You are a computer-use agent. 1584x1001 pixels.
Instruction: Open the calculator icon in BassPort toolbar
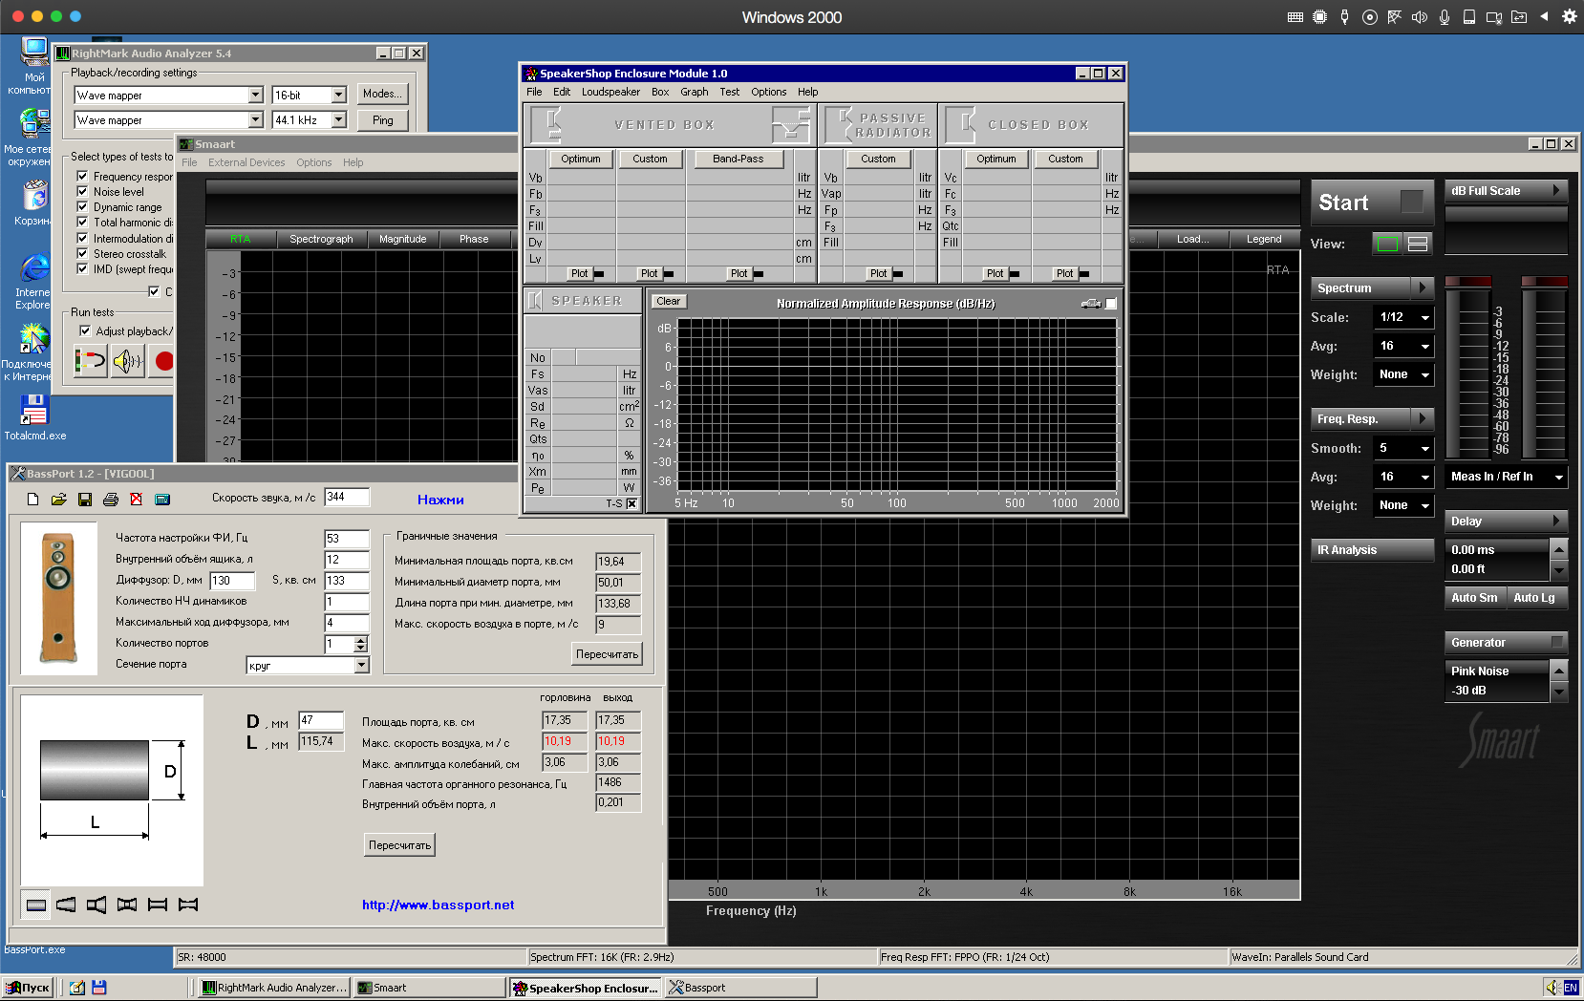click(161, 500)
